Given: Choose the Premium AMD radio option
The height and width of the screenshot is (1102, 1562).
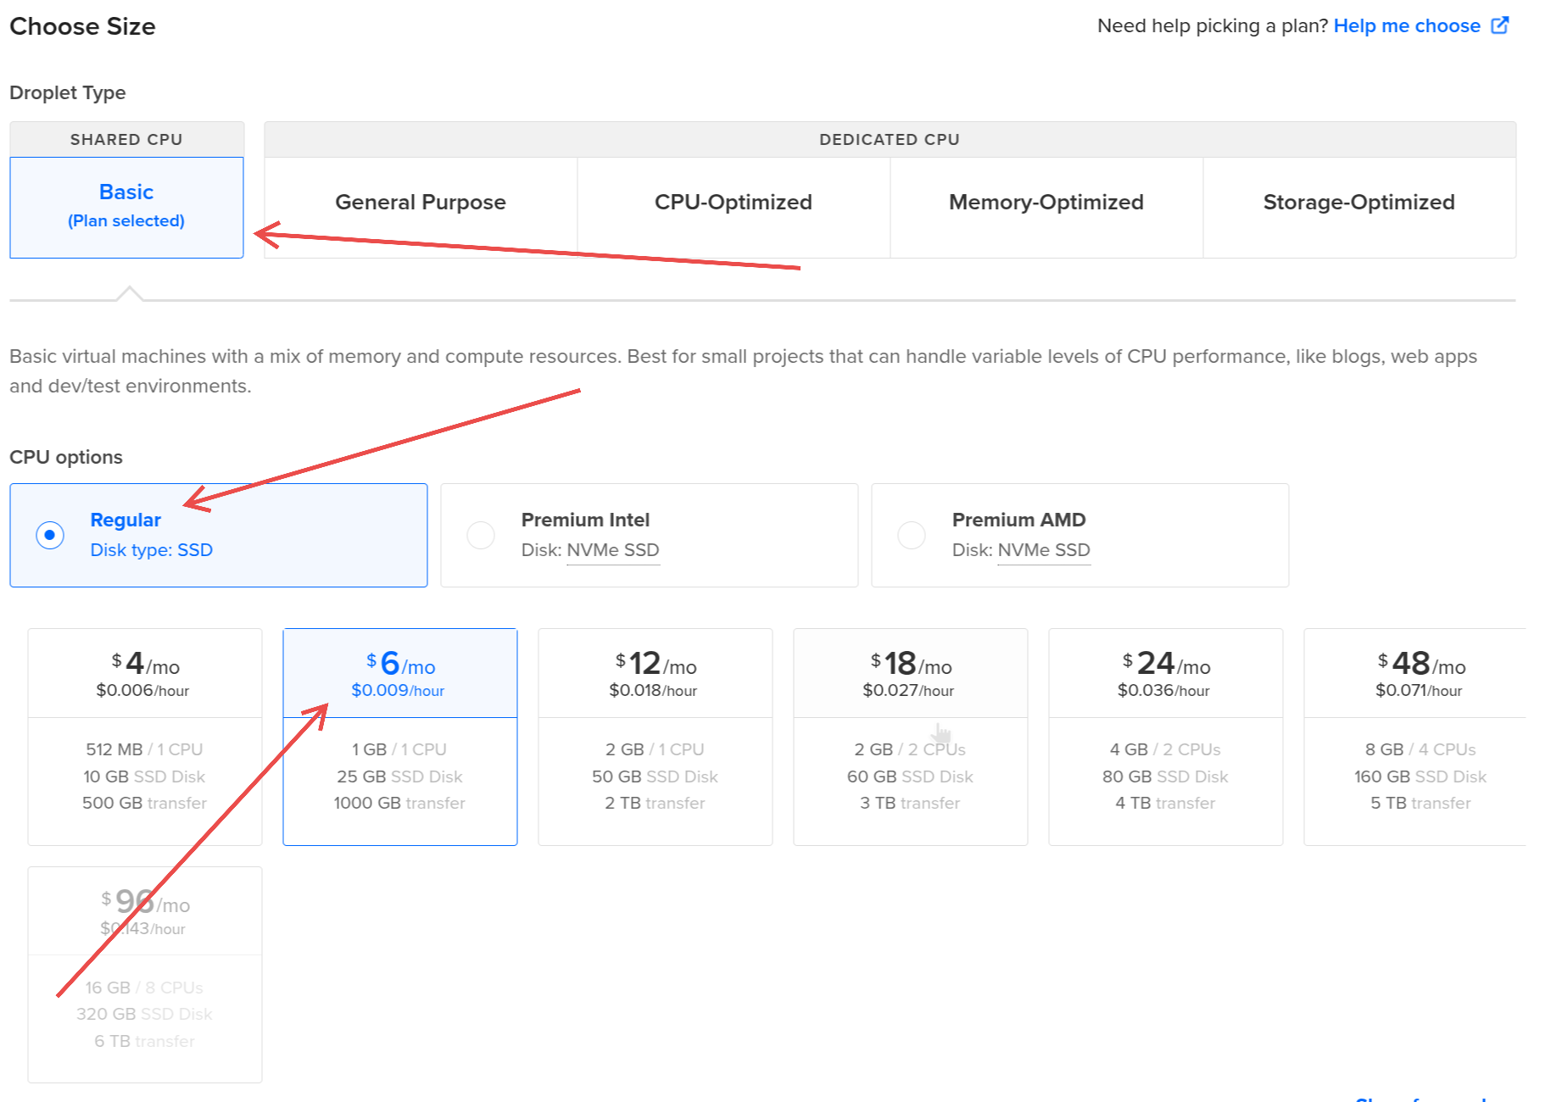Looking at the screenshot, I should (x=912, y=535).
